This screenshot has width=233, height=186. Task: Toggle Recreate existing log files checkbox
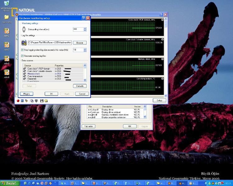point(22,56)
